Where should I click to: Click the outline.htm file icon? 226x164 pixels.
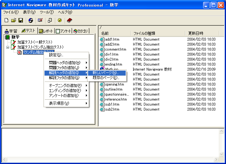coord(102,89)
